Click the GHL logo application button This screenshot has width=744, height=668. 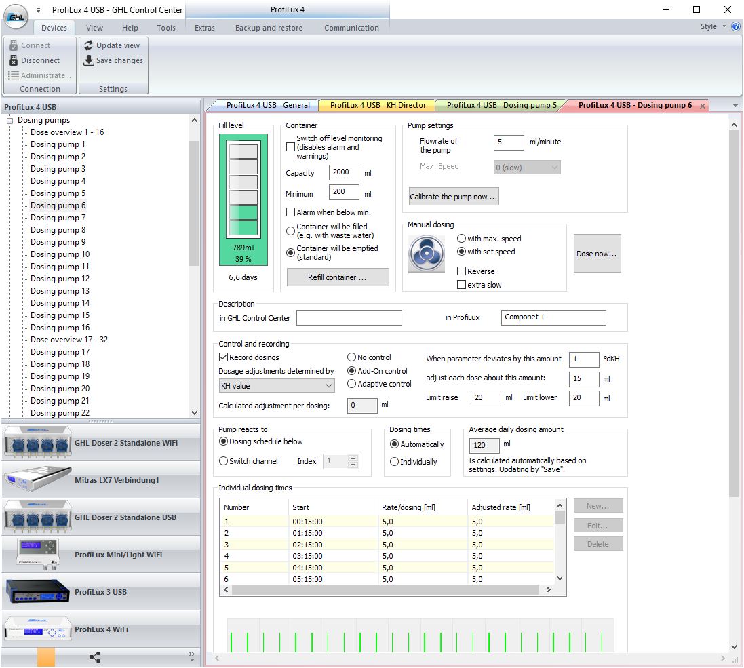(16, 16)
